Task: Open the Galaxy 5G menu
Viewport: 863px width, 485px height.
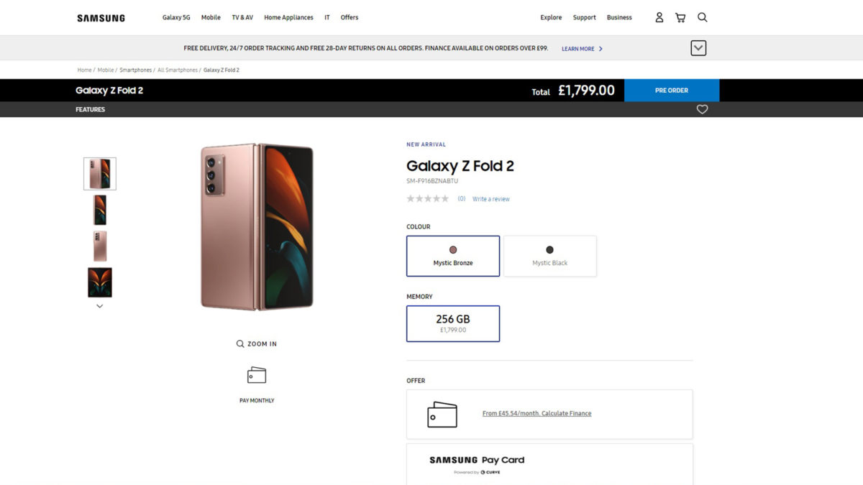Action: 176,17
